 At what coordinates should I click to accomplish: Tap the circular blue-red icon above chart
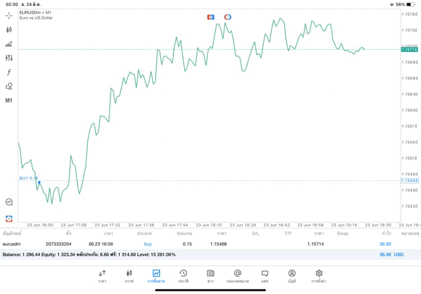(x=228, y=17)
